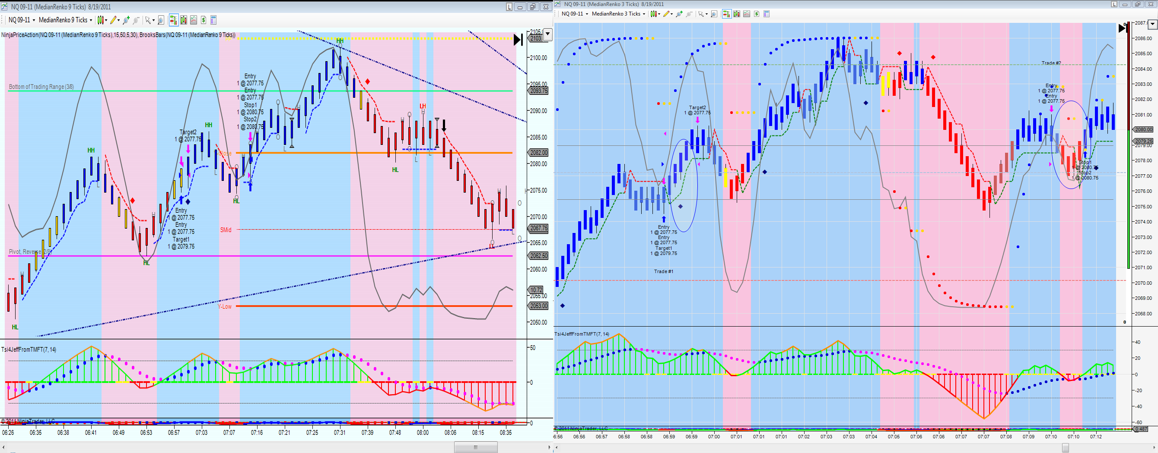Jump to last bar on 9 Ticks chart
Viewport: 1158px width, 453px height.
click(x=518, y=40)
